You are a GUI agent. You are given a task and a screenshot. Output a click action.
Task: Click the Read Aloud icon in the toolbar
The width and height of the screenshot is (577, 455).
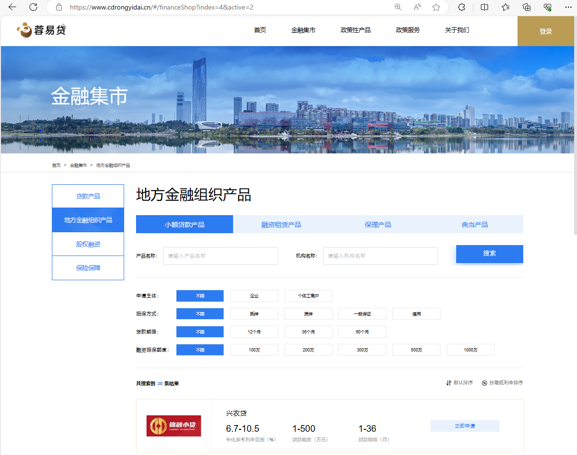[x=417, y=8]
